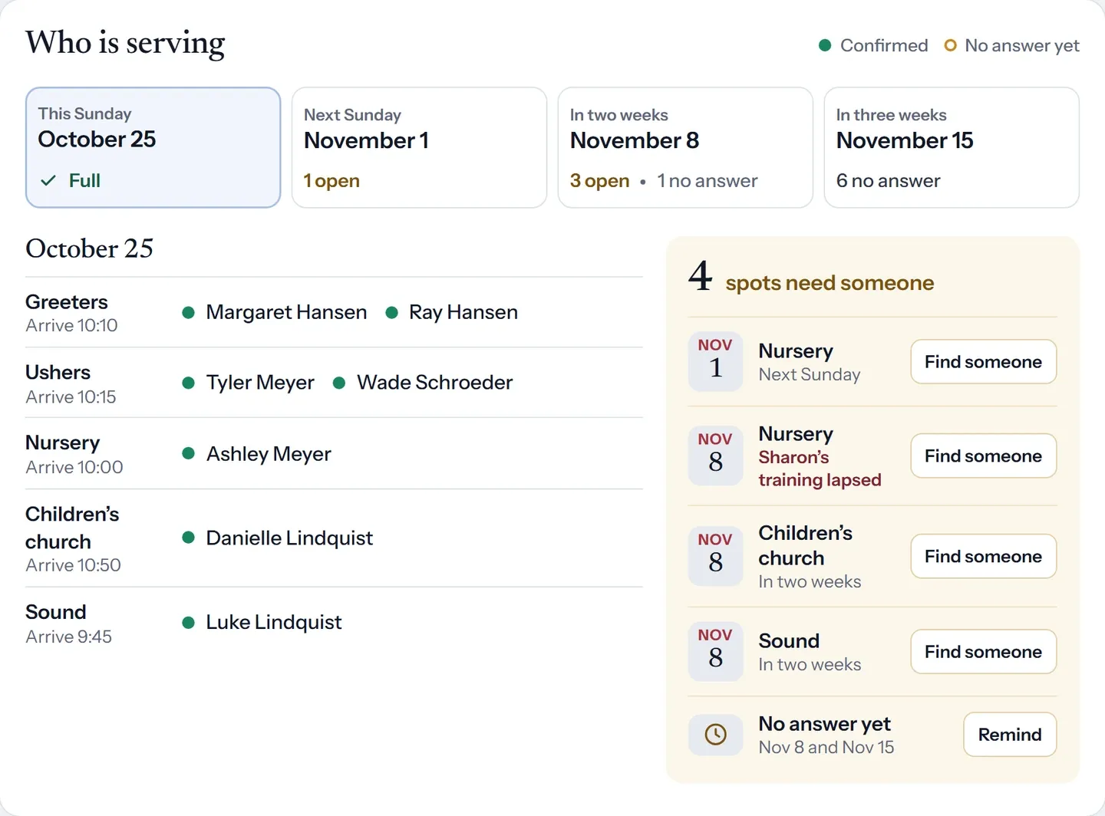This screenshot has width=1105, height=816.
Task: Click the checkmark icon beside Full
Action: 48,181
